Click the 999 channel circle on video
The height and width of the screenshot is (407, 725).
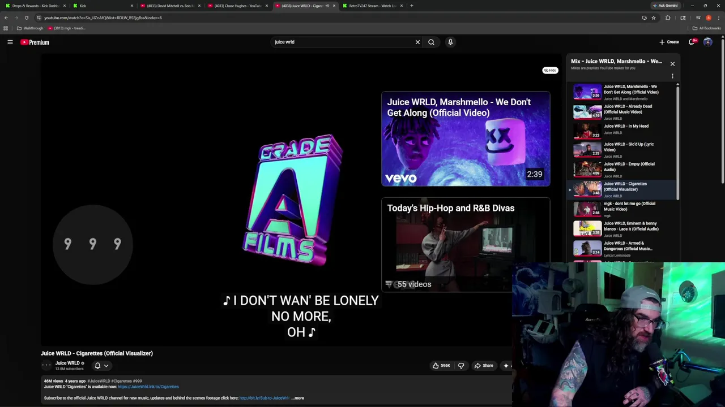coord(92,244)
